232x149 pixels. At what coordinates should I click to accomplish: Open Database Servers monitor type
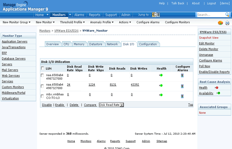14,59
